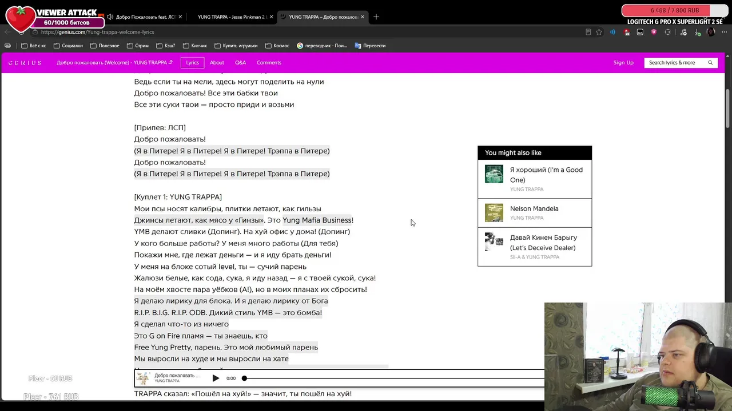
Task: Open the 'Космос' bookmark folder
Action: [x=277, y=46]
